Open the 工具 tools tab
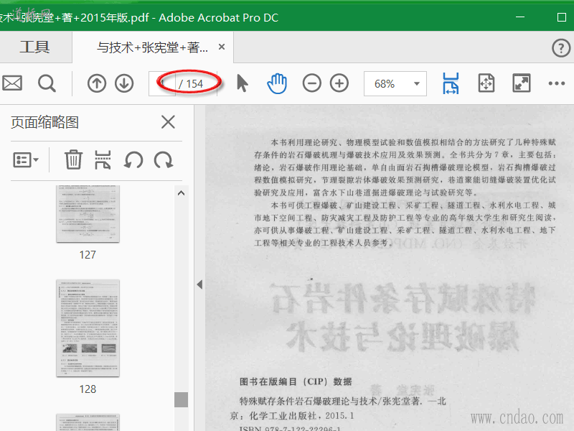Screen dimensions: 574x431 click(34, 47)
